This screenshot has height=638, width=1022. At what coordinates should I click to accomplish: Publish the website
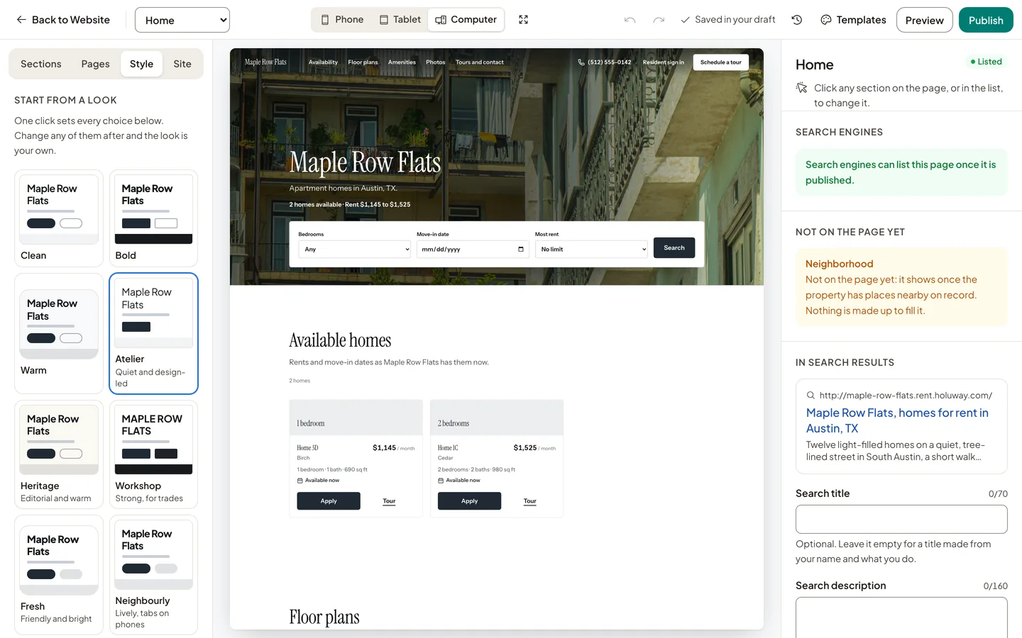click(x=986, y=20)
